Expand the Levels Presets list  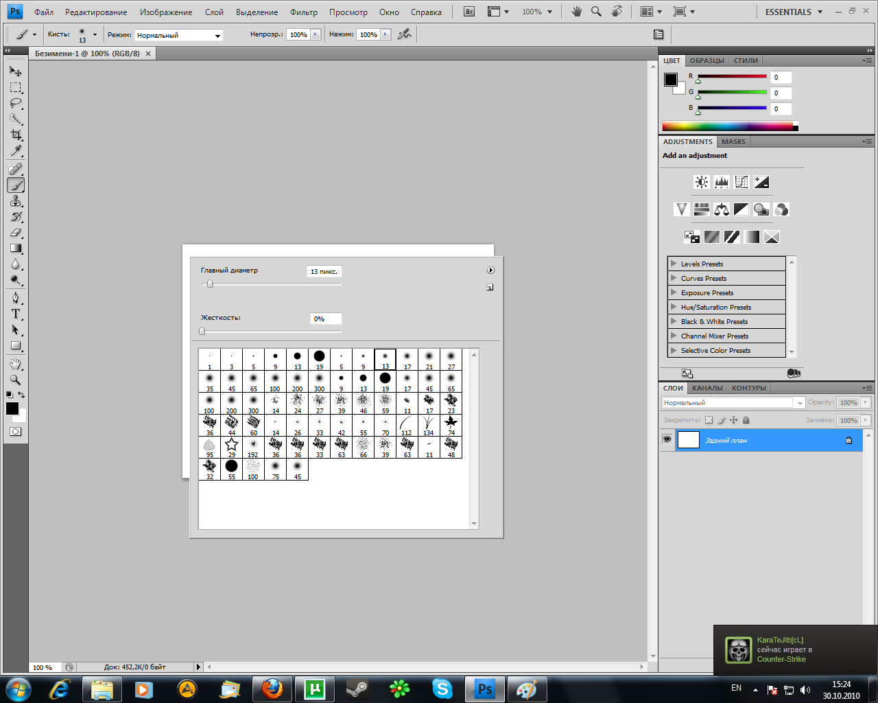(674, 264)
